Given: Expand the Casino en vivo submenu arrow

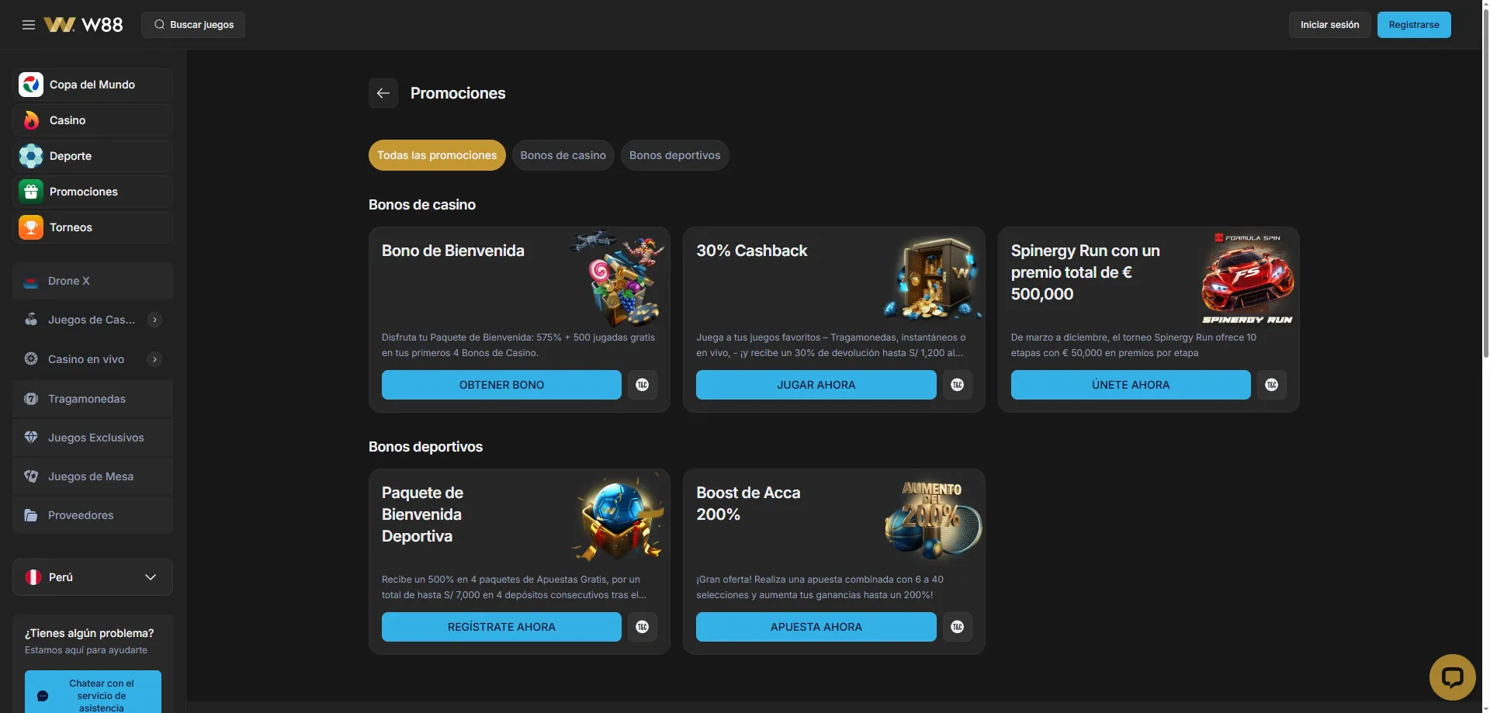Looking at the screenshot, I should [x=154, y=359].
